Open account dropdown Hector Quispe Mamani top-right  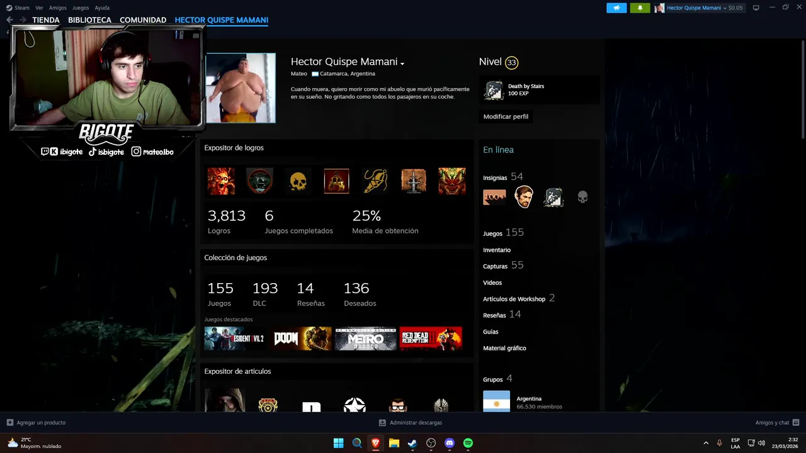(x=699, y=8)
